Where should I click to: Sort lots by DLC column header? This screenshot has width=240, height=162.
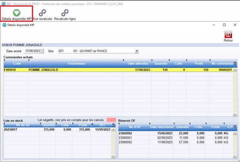point(102,125)
